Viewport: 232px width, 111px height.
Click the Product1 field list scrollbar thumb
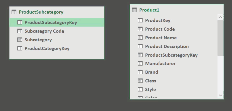(x=220, y=38)
